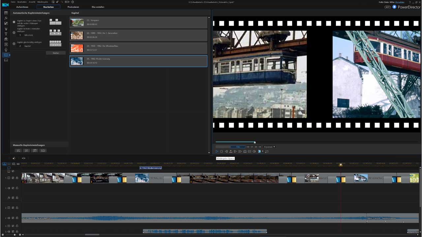Open the 'Ansicht' menu
This screenshot has width=422, height=237.
click(x=32, y=2)
